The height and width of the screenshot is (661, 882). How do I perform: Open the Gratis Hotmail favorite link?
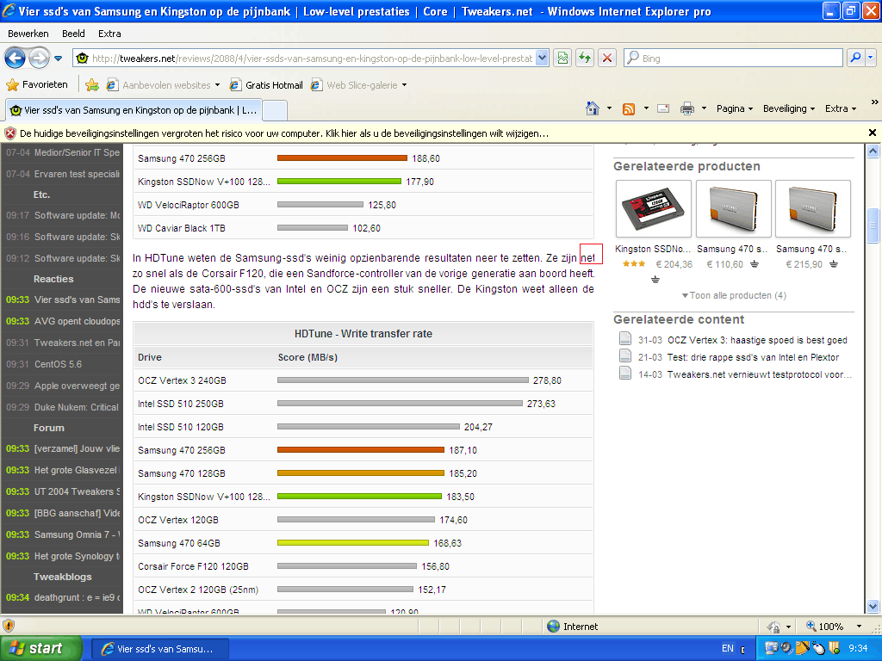coord(267,85)
